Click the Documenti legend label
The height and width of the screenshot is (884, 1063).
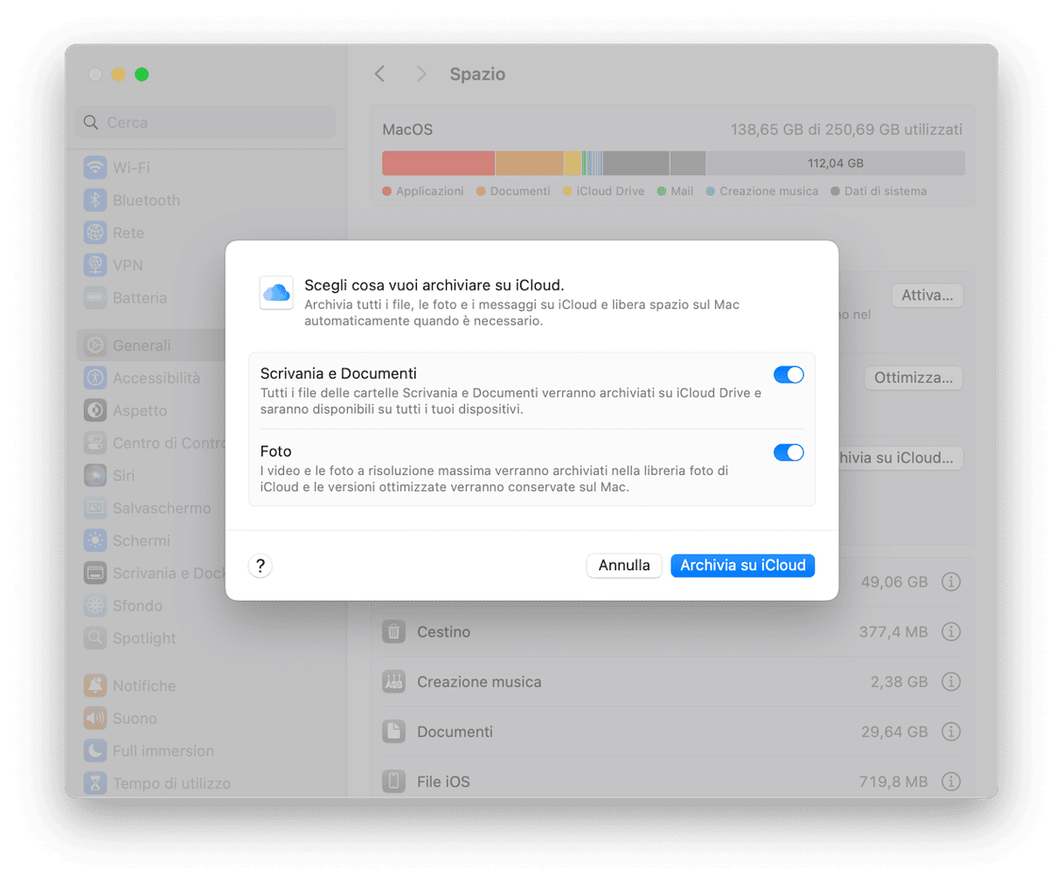point(520,191)
